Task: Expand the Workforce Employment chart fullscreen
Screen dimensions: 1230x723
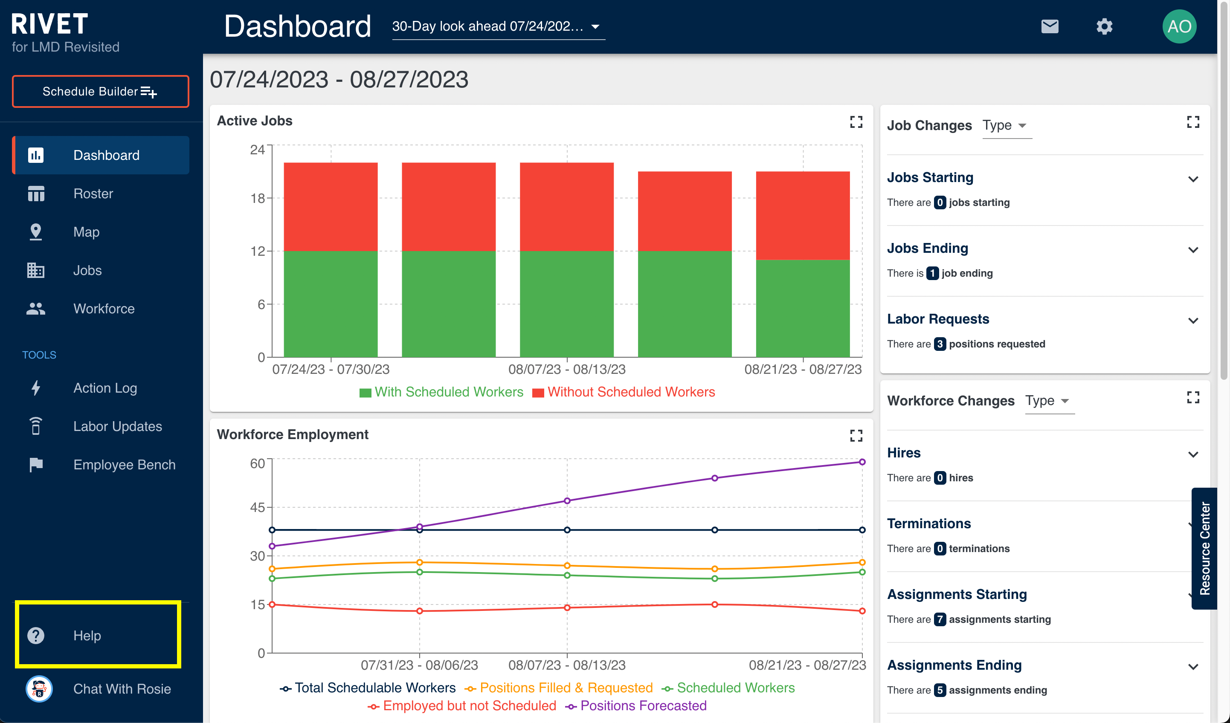Action: click(856, 435)
